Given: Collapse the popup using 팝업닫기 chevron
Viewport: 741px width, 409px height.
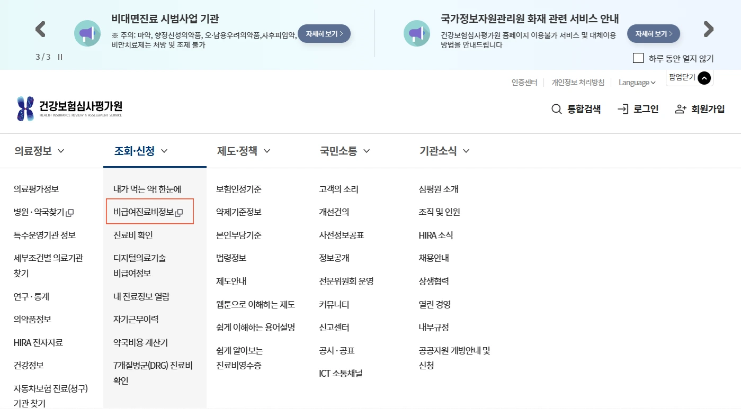Looking at the screenshot, I should click(704, 78).
